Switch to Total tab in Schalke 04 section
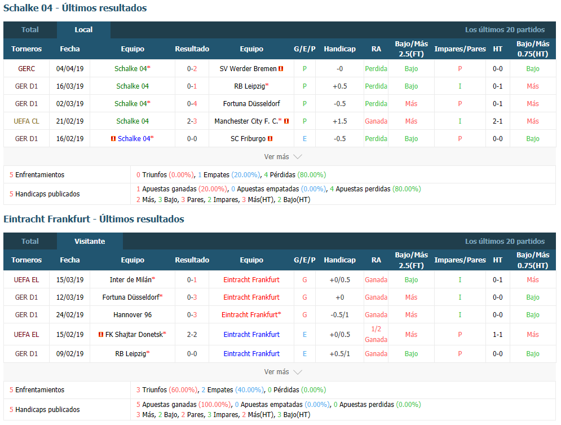Screen dimensions: 561x425 (30, 30)
